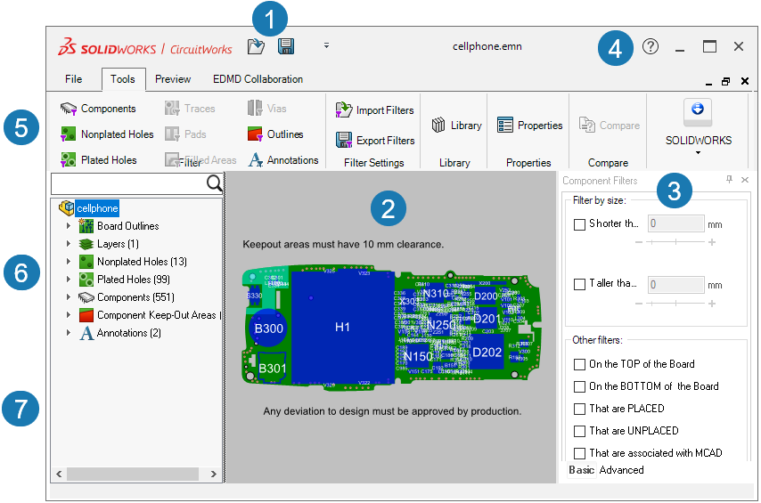Switch to the Preview ribbon tab
The image size is (761, 503).
click(x=173, y=79)
